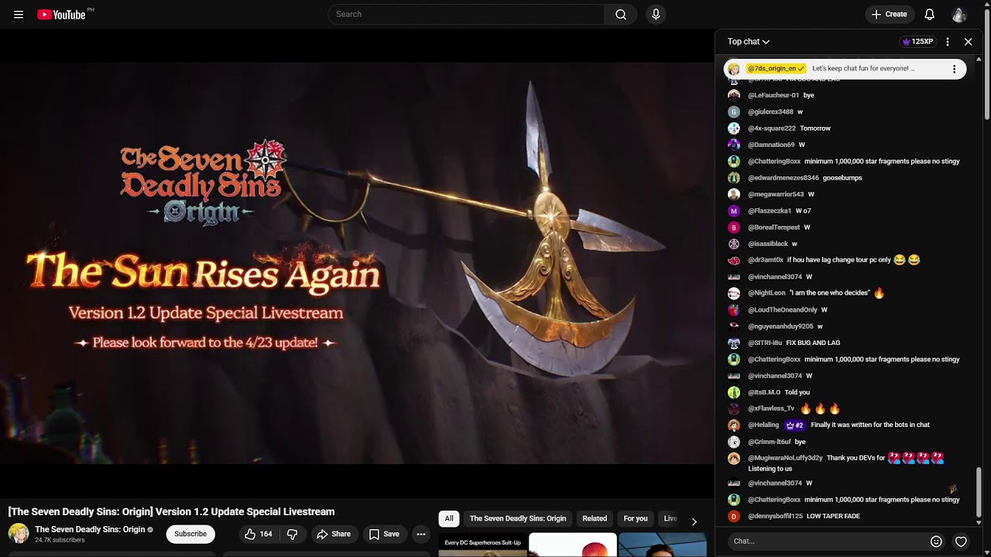Image resolution: width=991 pixels, height=557 pixels.
Task: Like the video with 164 likes
Action: coord(259,534)
